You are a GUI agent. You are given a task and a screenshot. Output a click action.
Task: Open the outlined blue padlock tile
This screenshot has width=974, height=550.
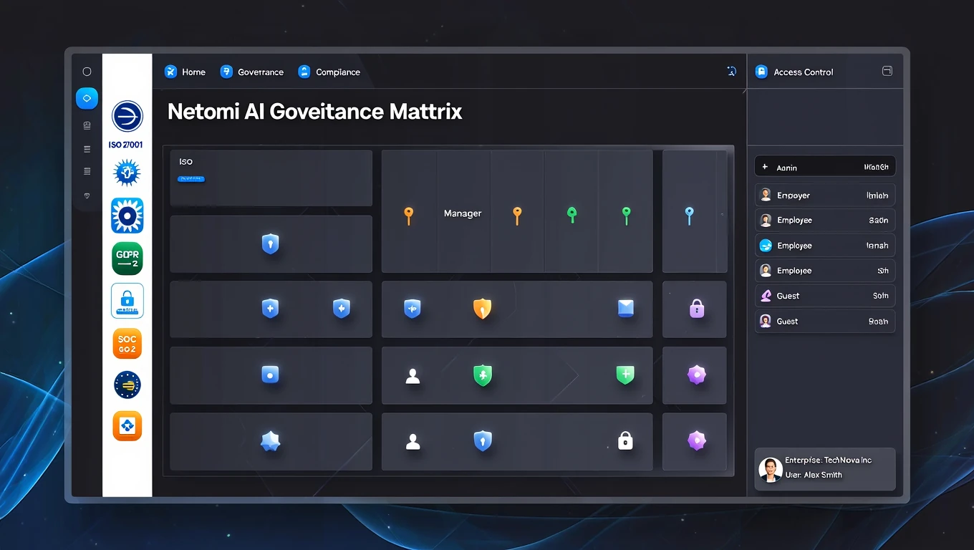pyautogui.click(x=127, y=301)
